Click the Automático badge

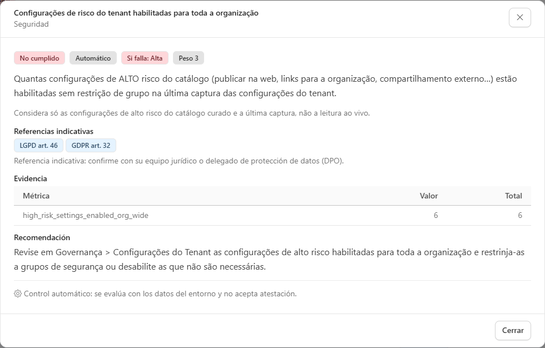(93, 58)
